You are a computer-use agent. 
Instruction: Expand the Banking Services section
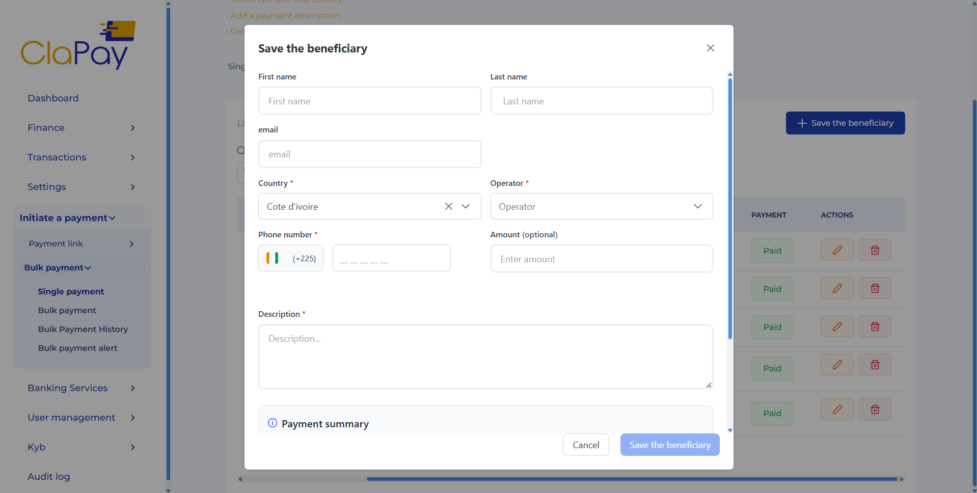point(82,388)
